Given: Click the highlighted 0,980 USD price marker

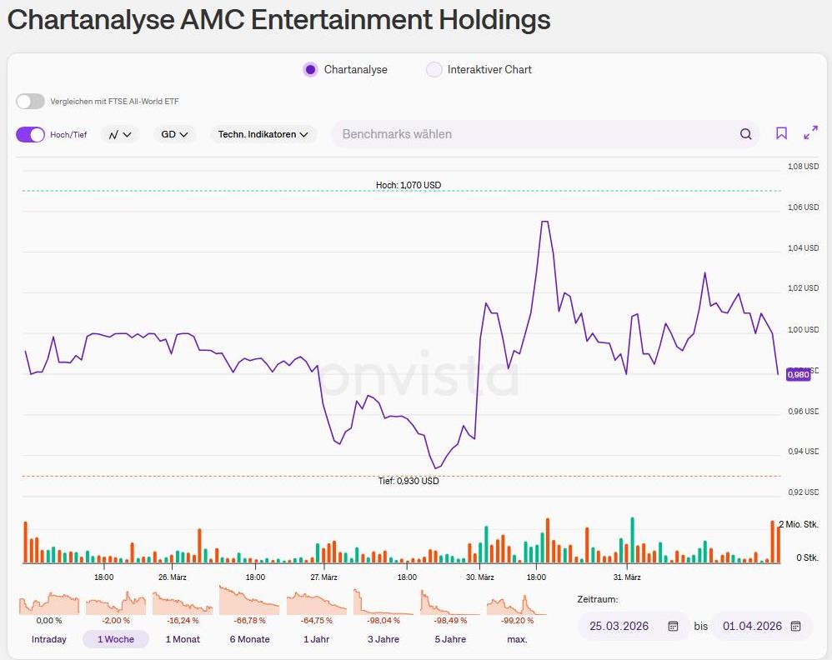Looking at the screenshot, I should pos(798,374).
